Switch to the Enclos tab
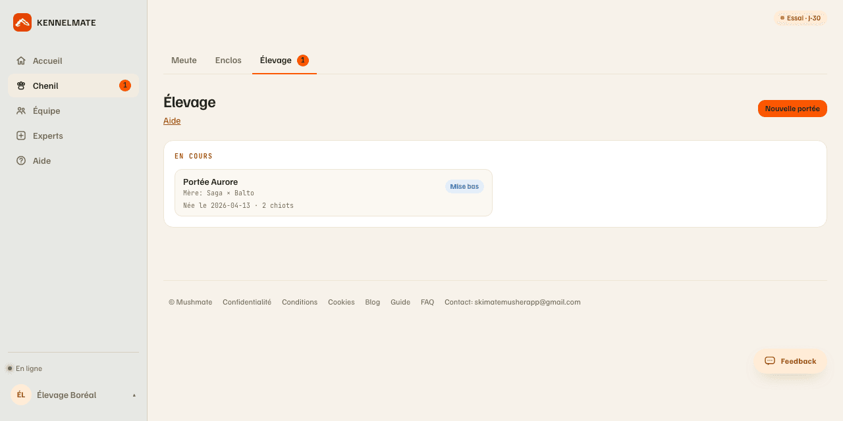The height and width of the screenshot is (421, 843). [229, 61]
